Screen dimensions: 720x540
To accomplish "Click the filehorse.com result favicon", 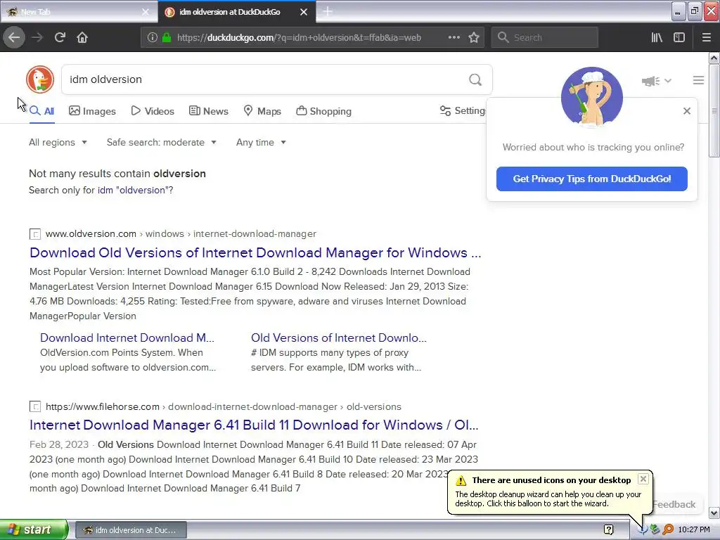I will (x=35, y=407).
